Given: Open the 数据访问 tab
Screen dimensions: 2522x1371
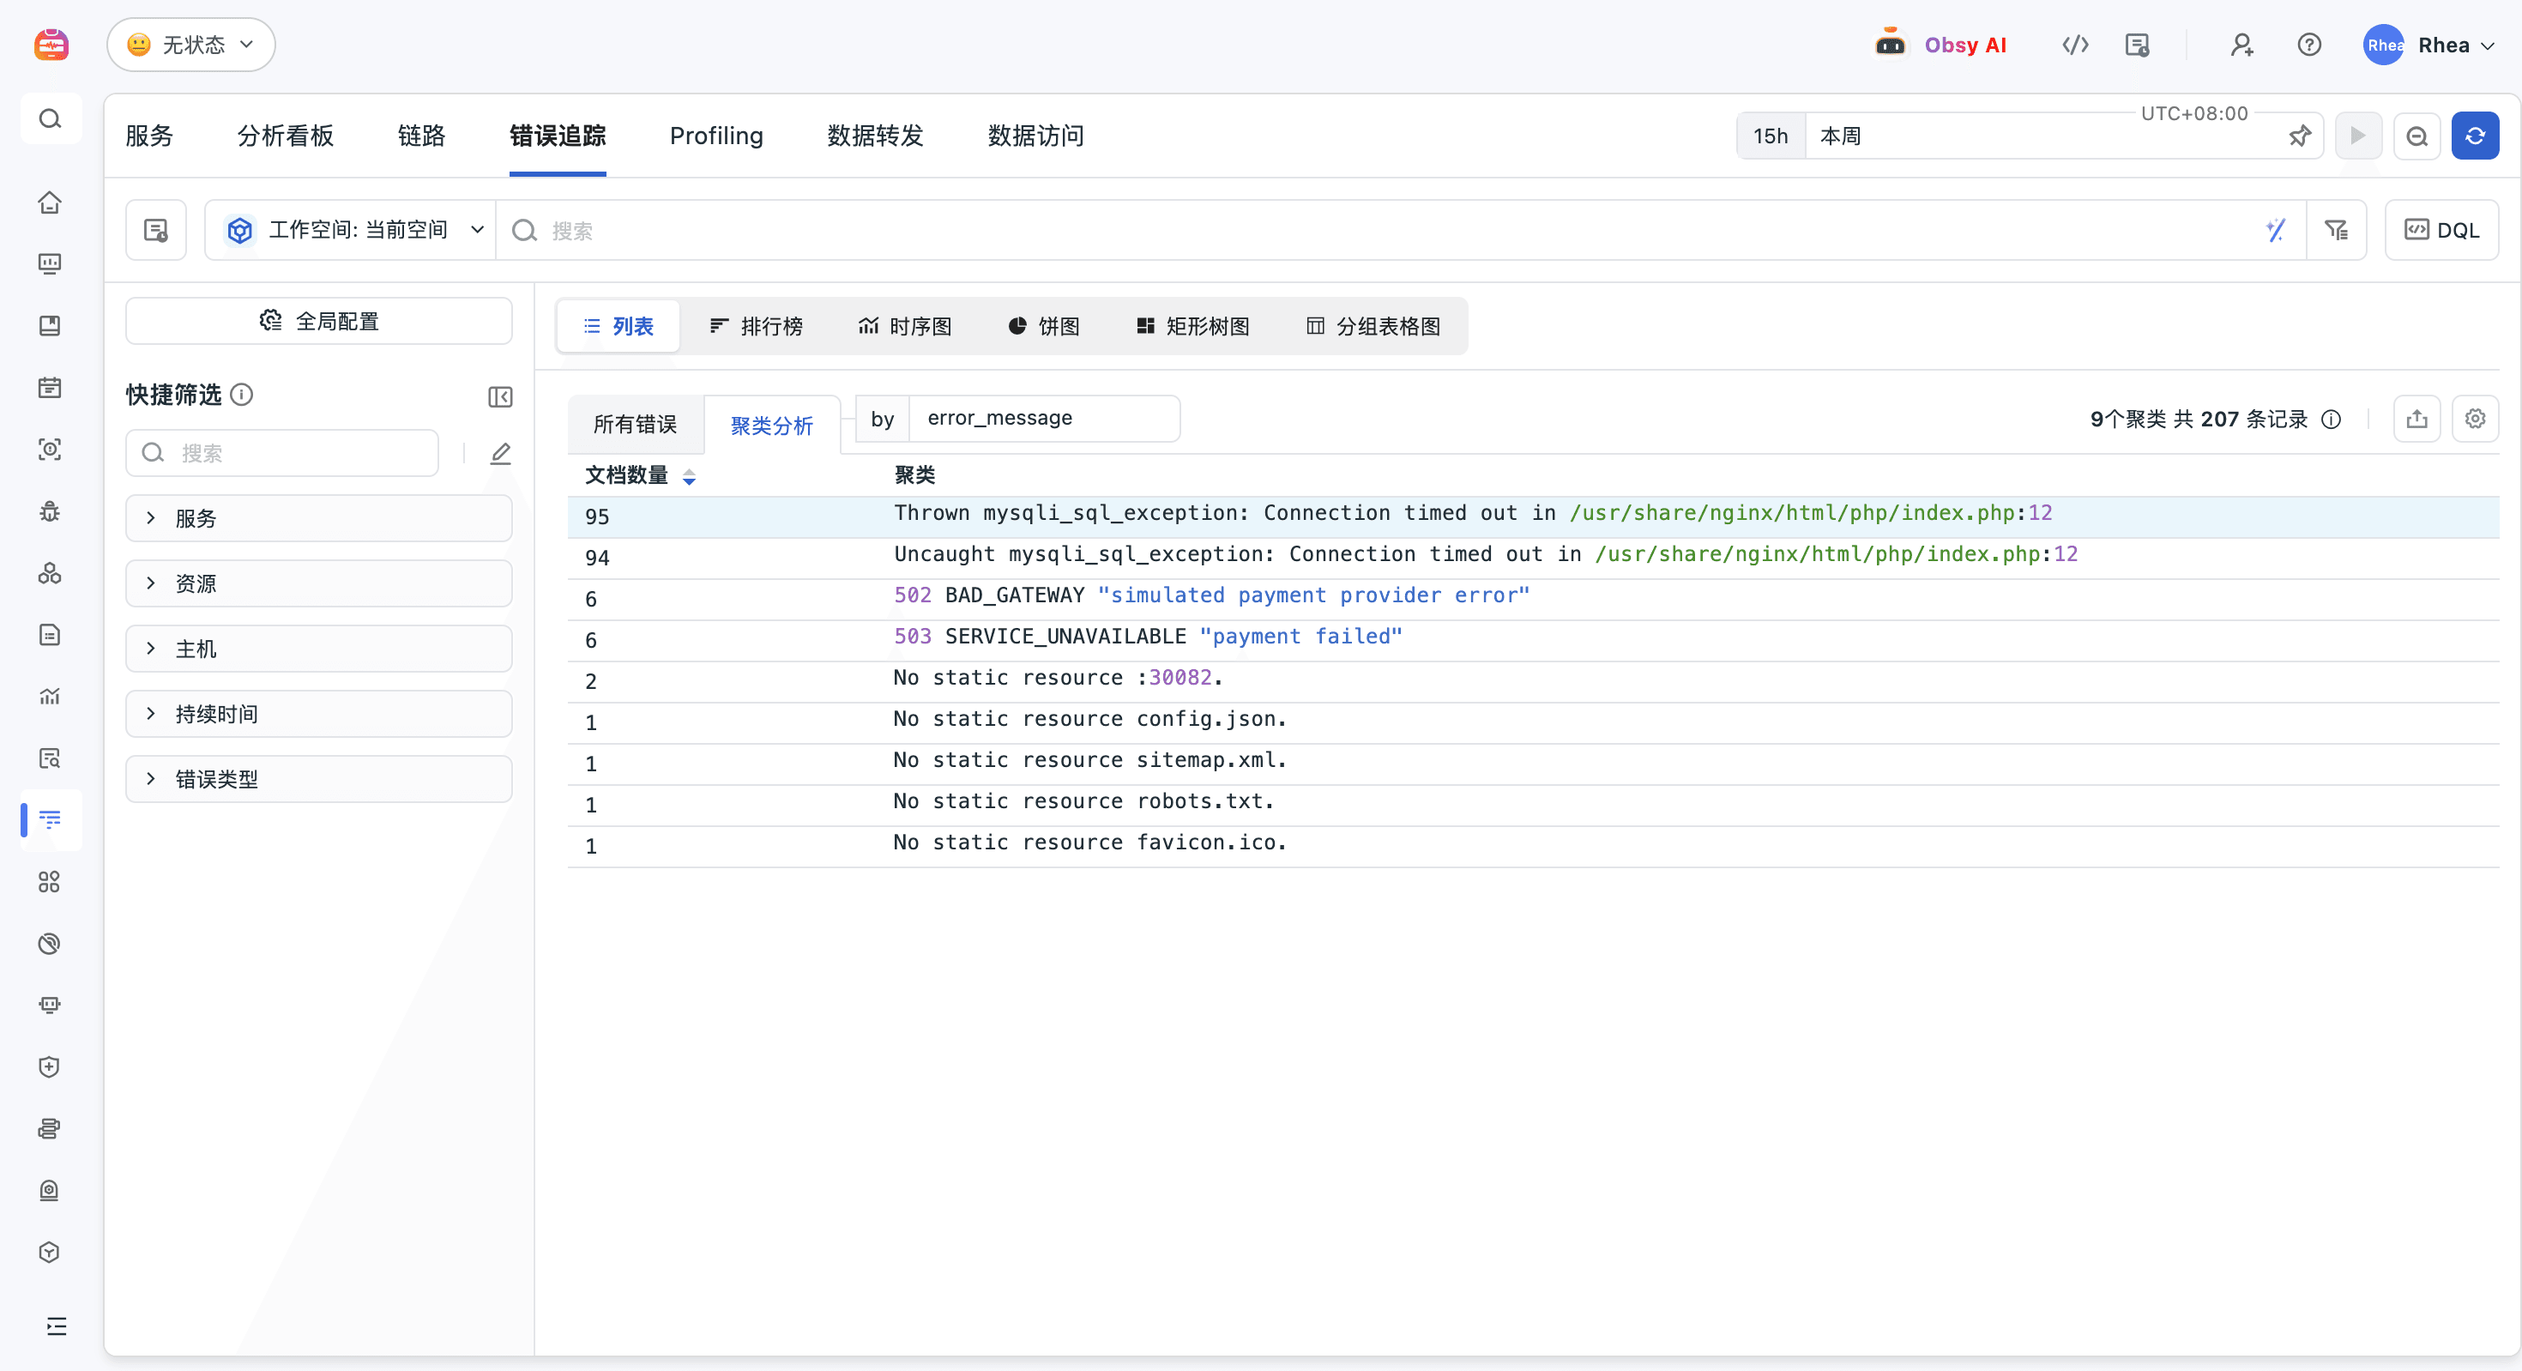Looking at the screenshot, I should coord(1036,136).
